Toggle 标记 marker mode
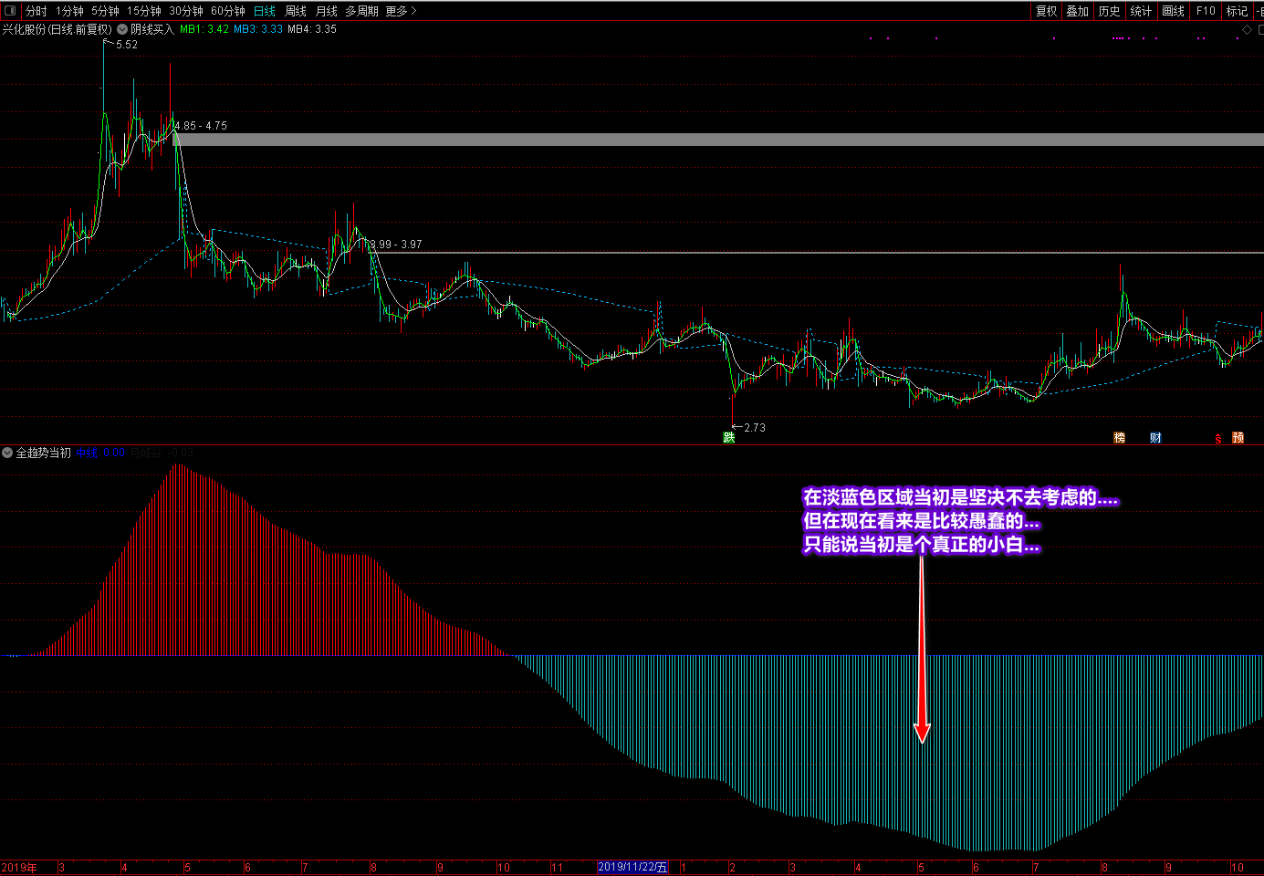 tap(1237, 11)
